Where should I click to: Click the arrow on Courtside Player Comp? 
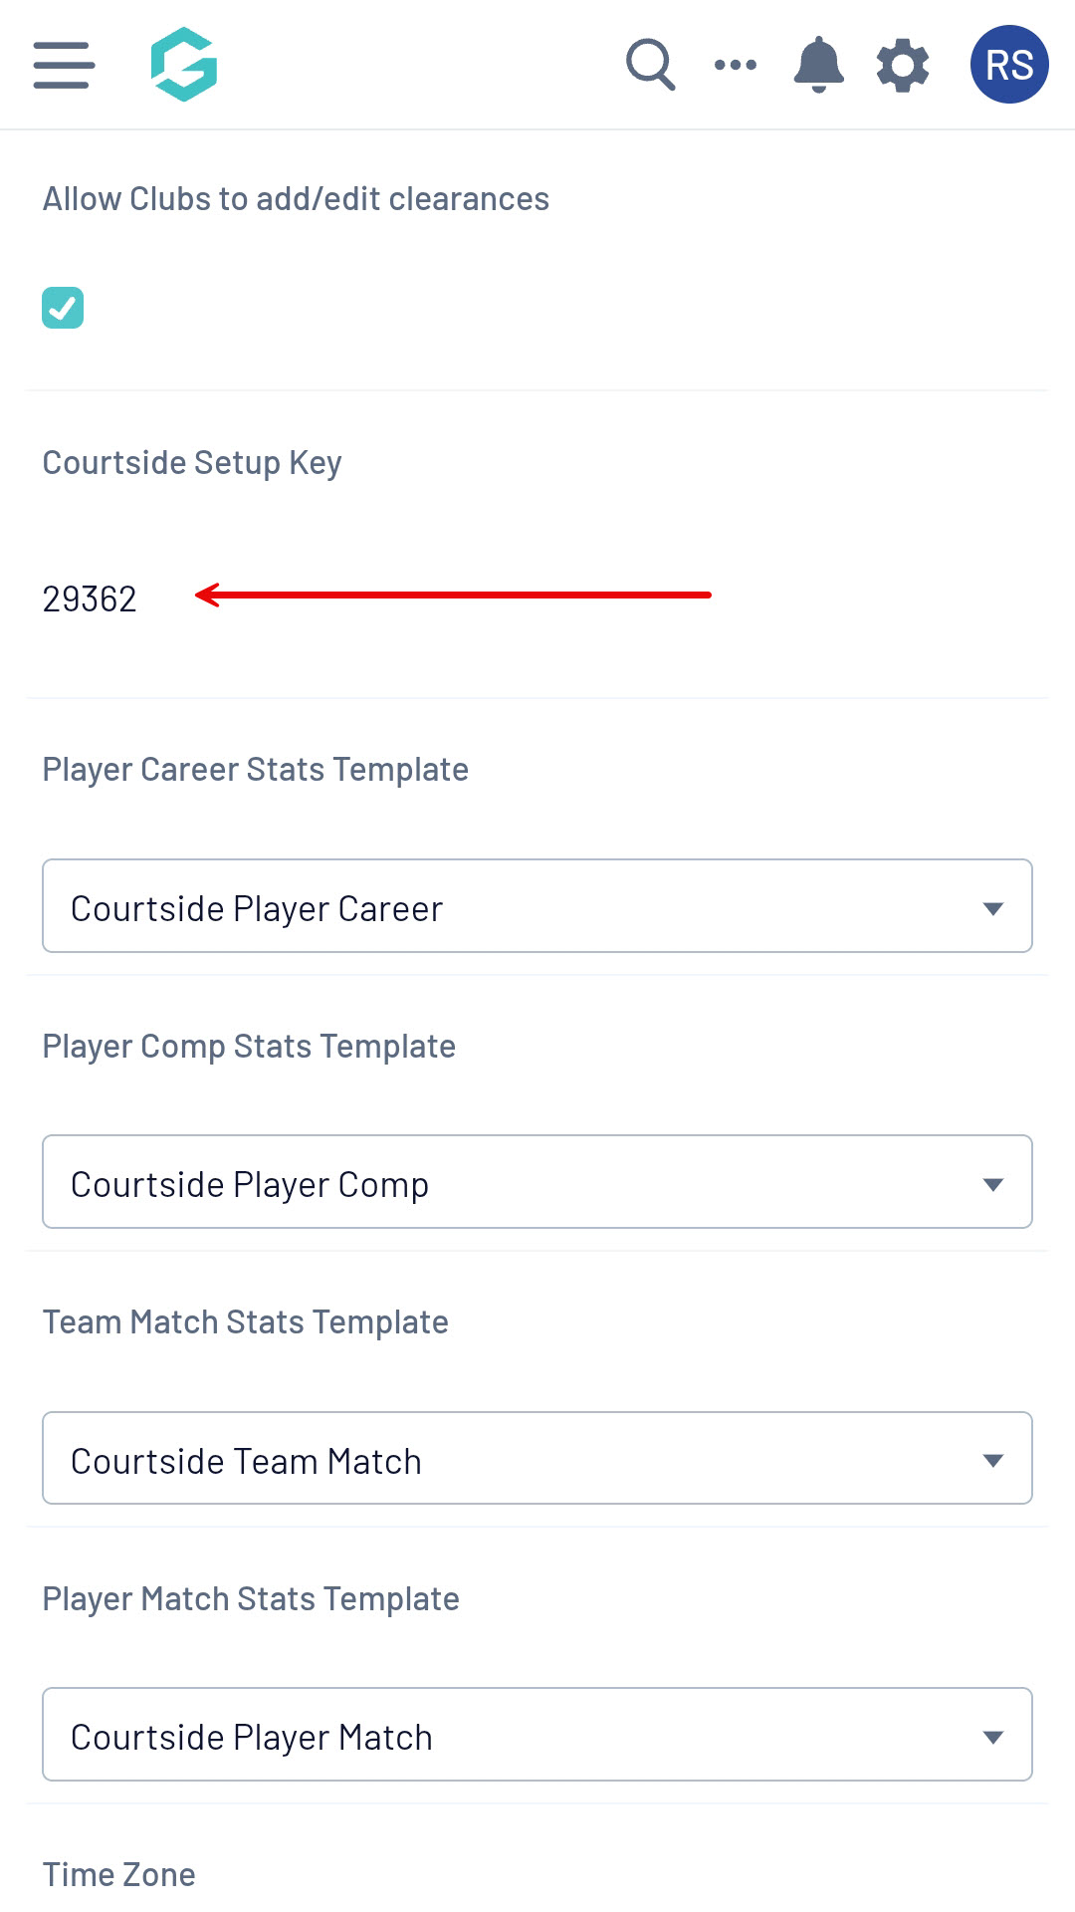coord(992,1184)
